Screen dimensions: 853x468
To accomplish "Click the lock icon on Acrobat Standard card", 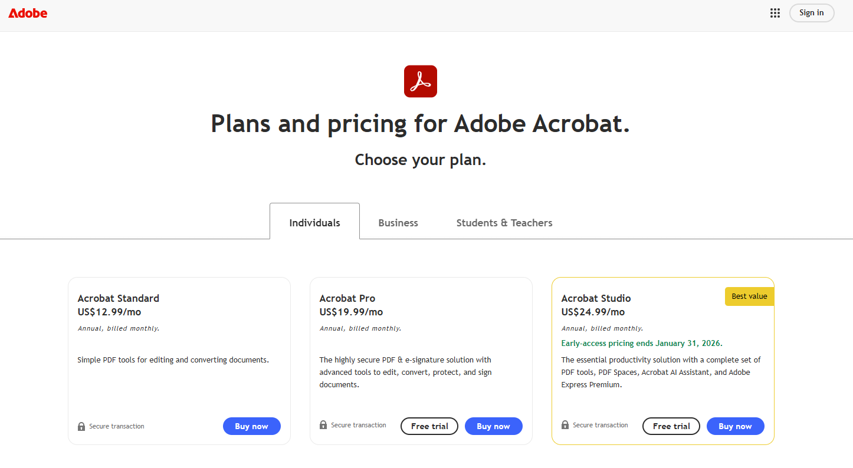I will (x=81, y=426).
